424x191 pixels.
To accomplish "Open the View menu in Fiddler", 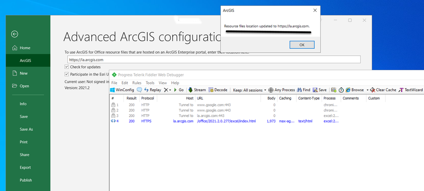I will tap(163, 83).
